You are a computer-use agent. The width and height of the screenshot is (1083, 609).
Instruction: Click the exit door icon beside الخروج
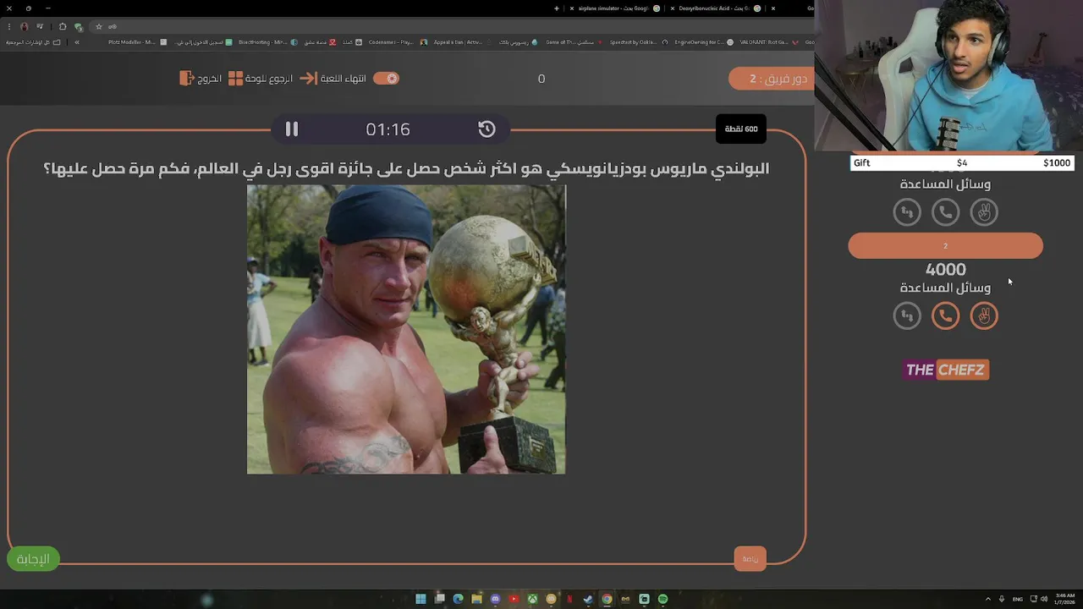187,78
